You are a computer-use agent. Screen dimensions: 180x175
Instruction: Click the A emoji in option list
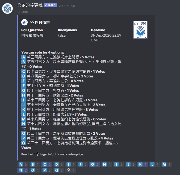coord(24,57)
